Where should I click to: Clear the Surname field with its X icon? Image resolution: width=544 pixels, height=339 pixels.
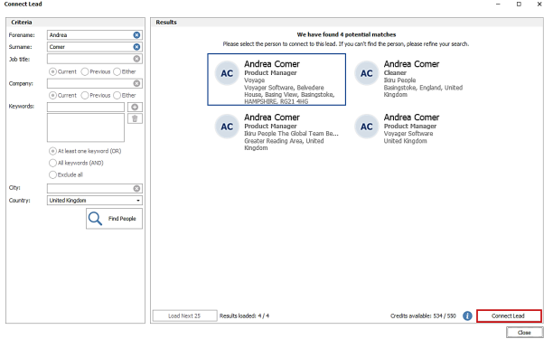136,47
